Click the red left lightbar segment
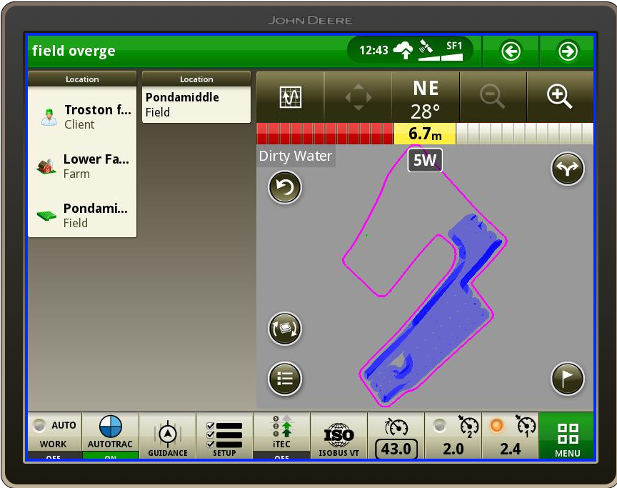 (x=325, y=134)
